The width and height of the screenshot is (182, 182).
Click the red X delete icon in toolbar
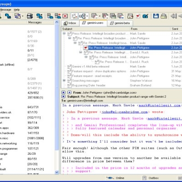point(65,16)
